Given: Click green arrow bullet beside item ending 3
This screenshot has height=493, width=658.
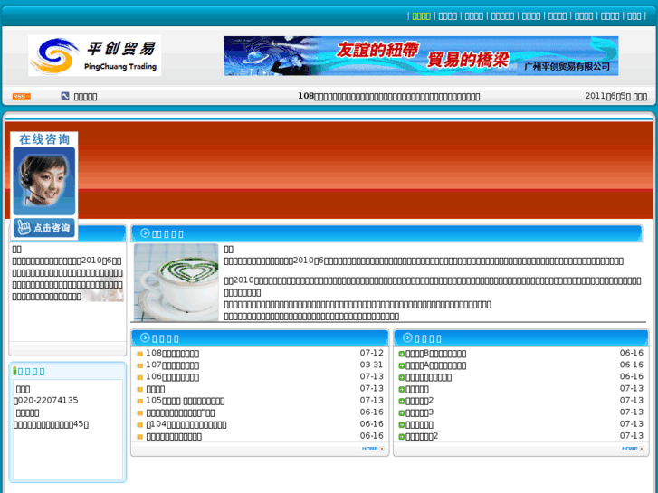Looking at the screenshot, I should tap(402, 413).
